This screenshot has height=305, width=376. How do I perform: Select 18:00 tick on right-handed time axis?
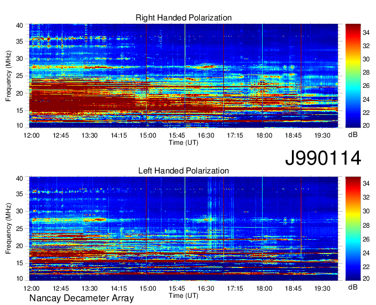[264, 135]
